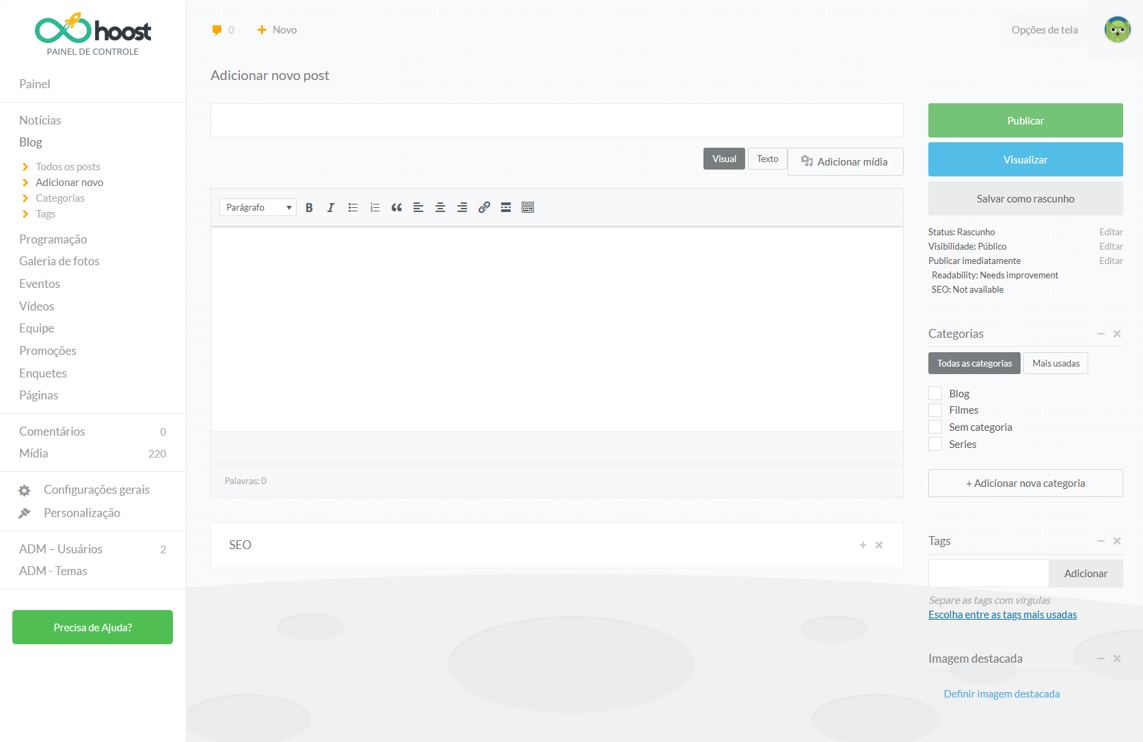1143x742 pixels.
Task: Tick the Filmes category checkbox
Action: click(935, 410)
